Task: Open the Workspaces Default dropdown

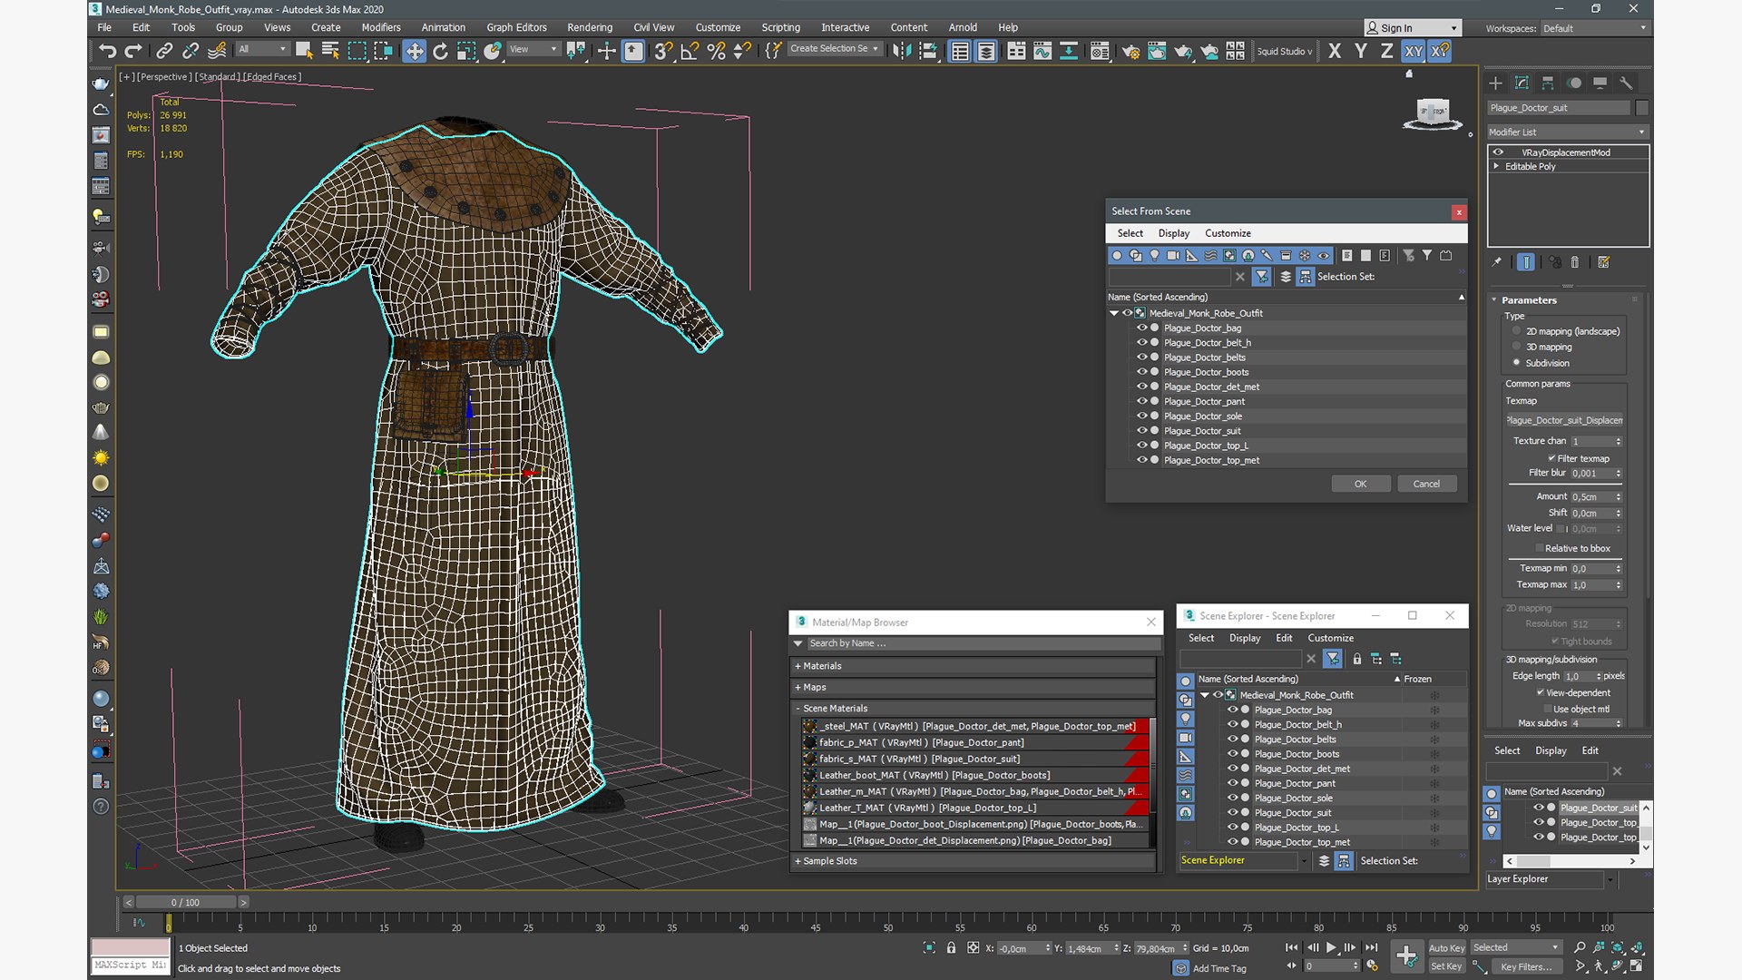Action: point(1594,28)
